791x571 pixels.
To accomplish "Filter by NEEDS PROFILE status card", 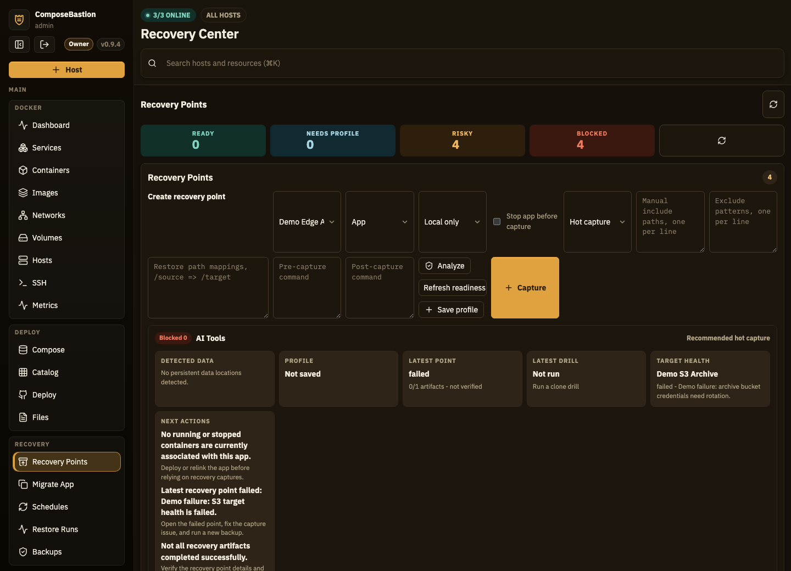I will click(x=333, y=141).
